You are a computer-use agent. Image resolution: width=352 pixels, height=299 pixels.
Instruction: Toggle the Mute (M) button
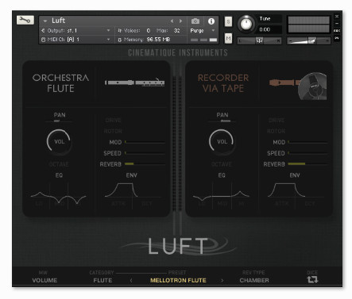(x=228, y=38)
